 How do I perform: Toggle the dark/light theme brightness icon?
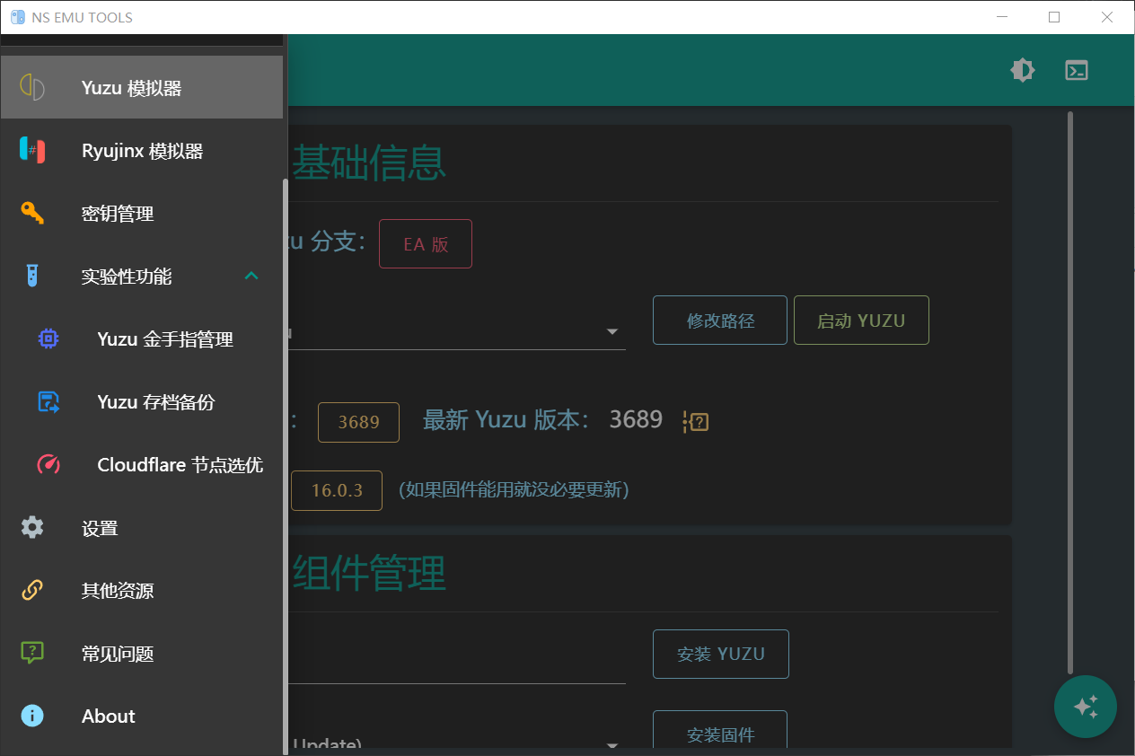tap(1023, 70)
